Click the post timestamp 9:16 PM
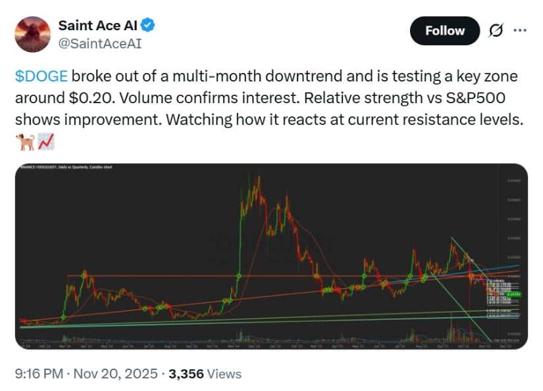Screen dimensions: 543x391 pos(39,374)
